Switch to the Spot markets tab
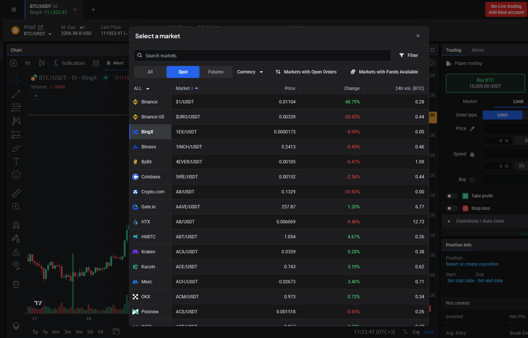This screenshot has height=338, width=528. (183, 72)
